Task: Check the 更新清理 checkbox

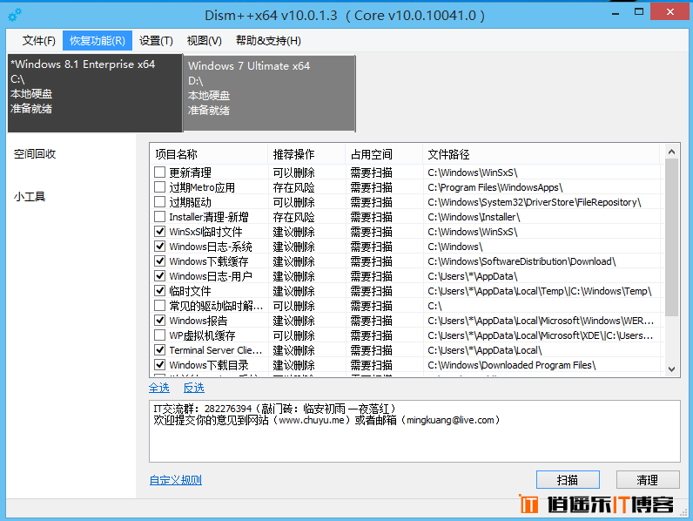Action: [x=159, y=173]
